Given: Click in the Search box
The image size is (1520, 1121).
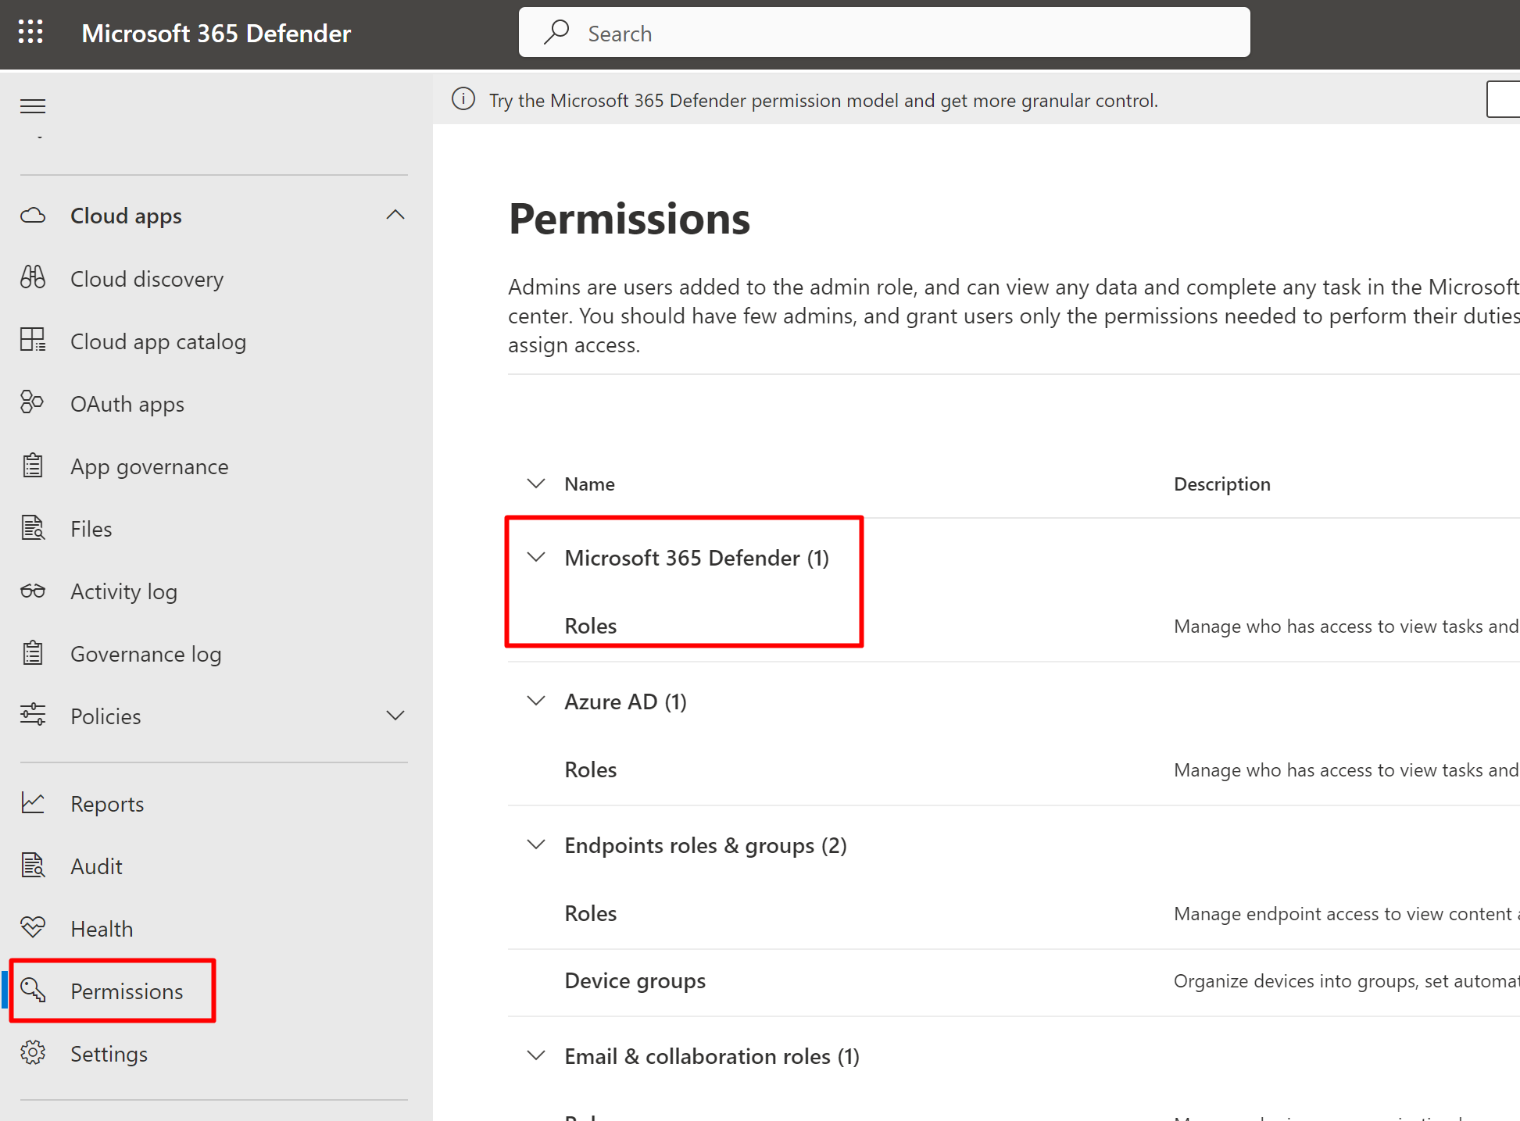Looking at the screenshot, I should pyautogui.click(x=883, y=33).
